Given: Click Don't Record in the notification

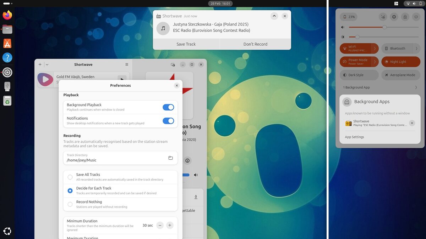Looking at the screenshot, I should [x=255, y=44].
